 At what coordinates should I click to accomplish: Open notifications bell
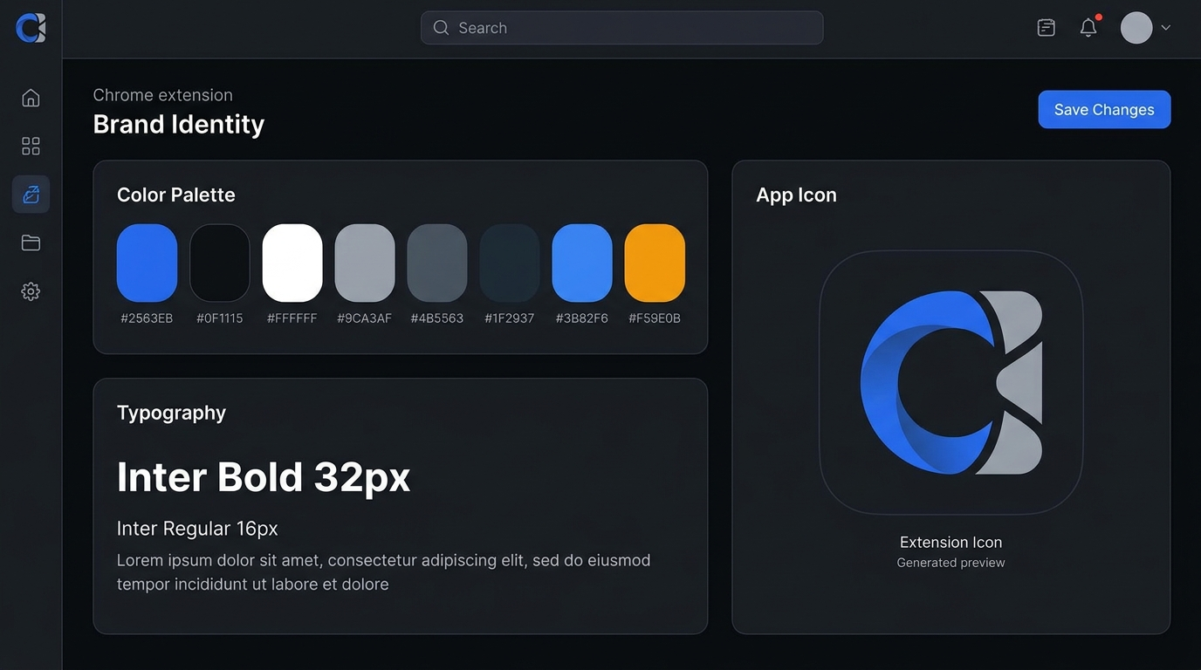1088,28
